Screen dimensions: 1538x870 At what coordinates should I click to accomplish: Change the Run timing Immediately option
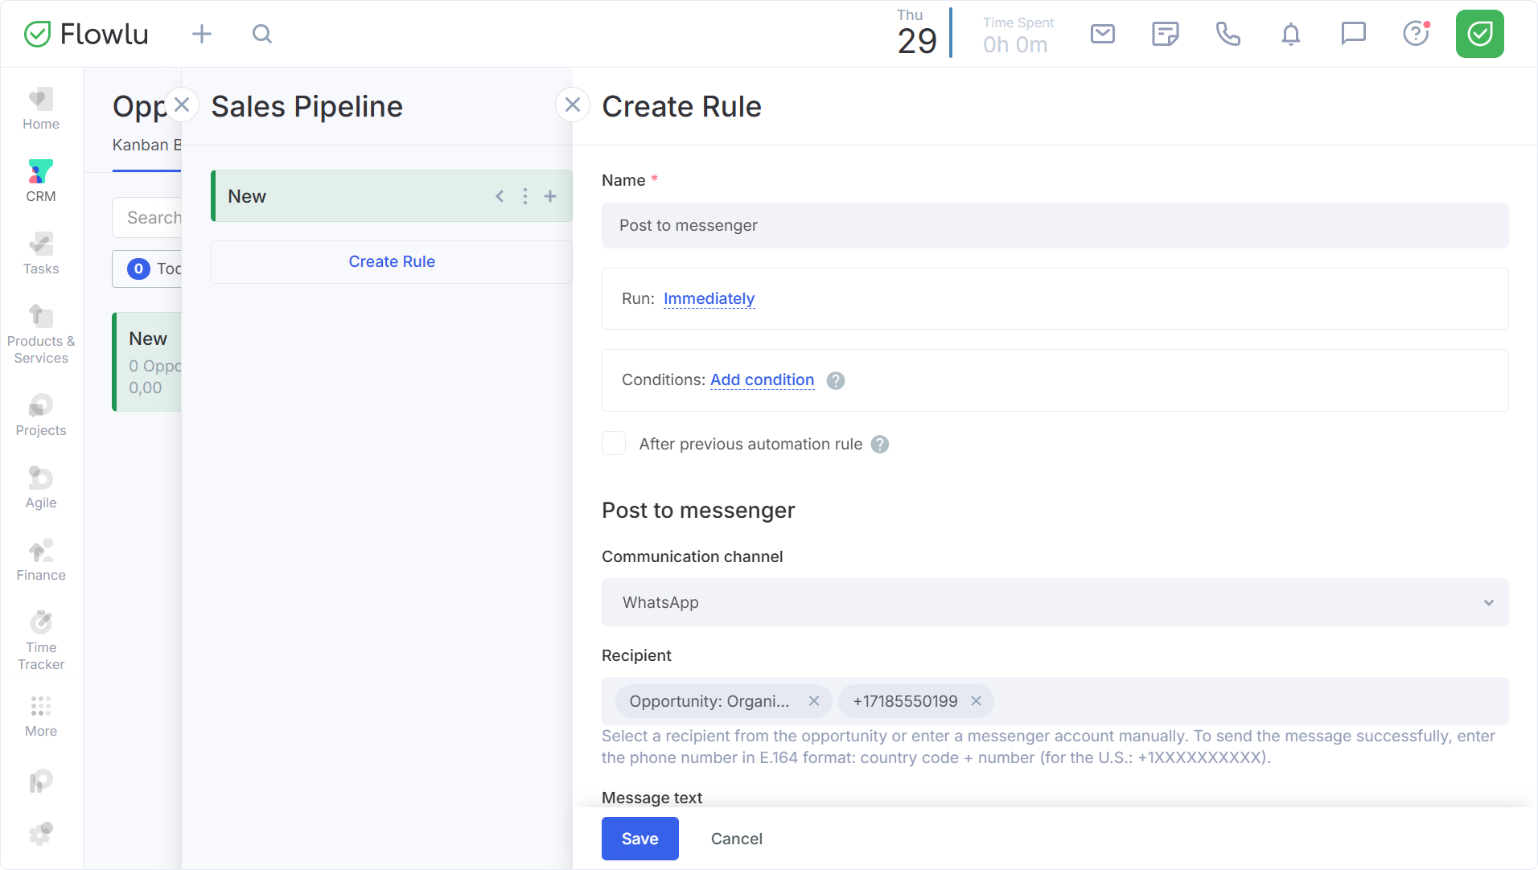pyautogui.click(x=709, y=299)
